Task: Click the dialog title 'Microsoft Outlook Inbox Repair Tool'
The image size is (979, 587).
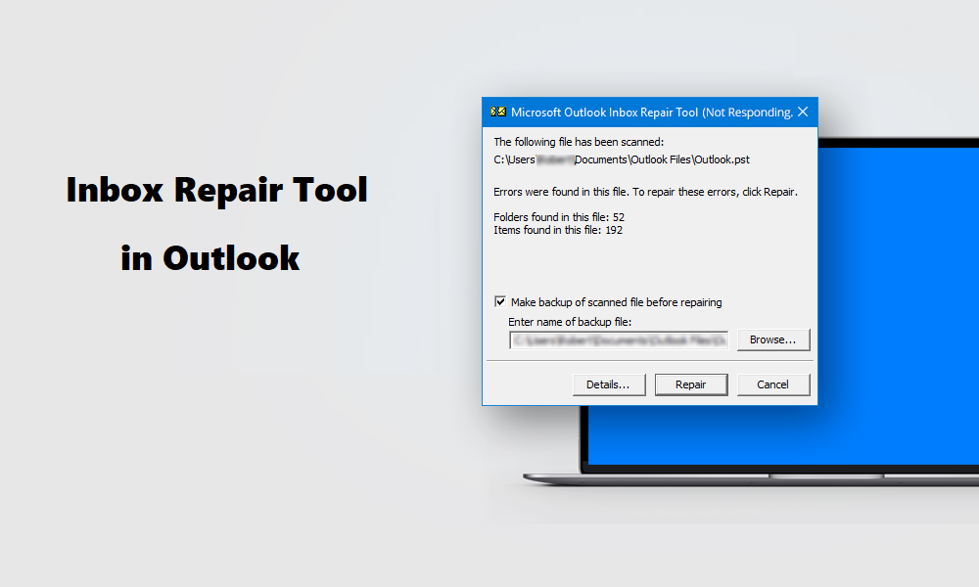Action: (604, 113)
